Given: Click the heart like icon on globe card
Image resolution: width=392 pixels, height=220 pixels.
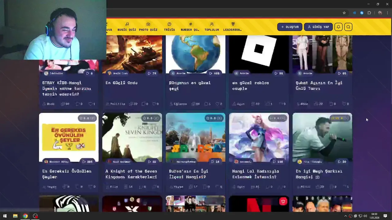Looking at the screenshot, I should pyautogui.click(x=217, y=104).
